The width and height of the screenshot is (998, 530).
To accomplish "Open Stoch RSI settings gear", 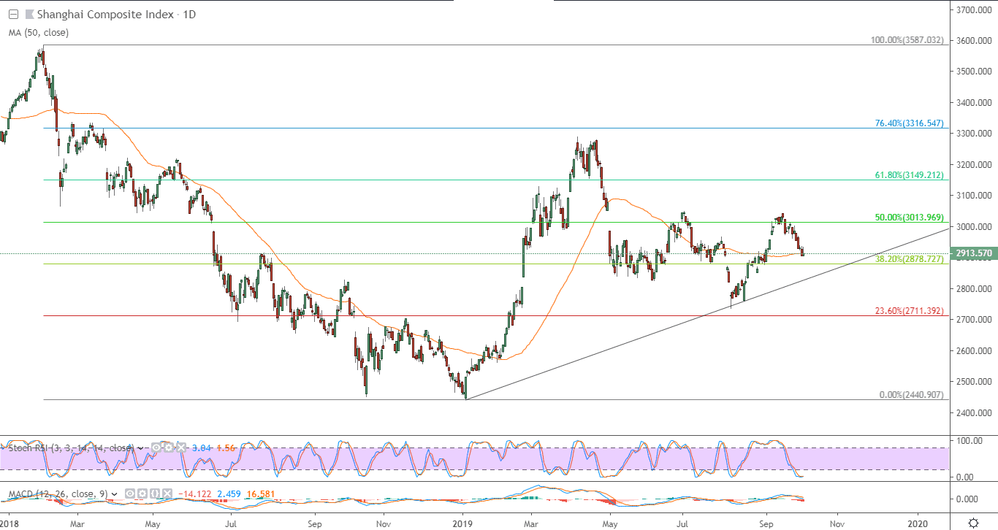I will [169, 448].
